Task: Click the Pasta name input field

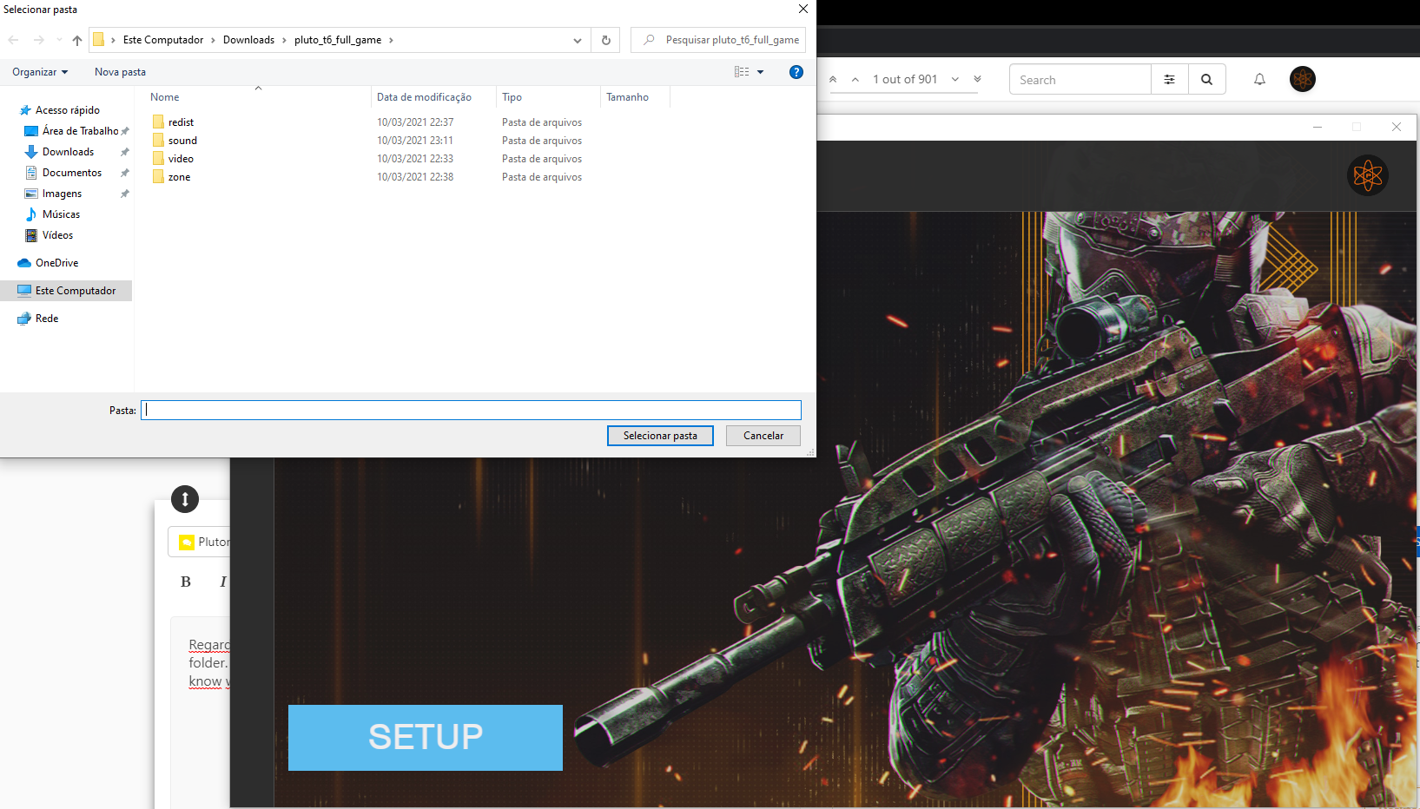Action: (x=471, y=410)
